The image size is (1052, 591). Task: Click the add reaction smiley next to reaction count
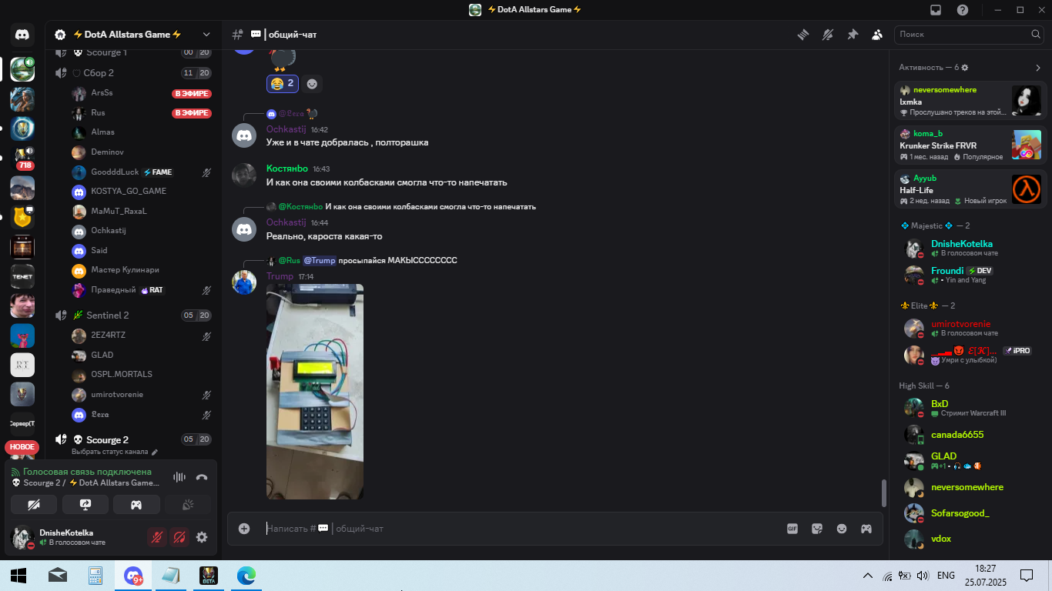pos(312,83)
